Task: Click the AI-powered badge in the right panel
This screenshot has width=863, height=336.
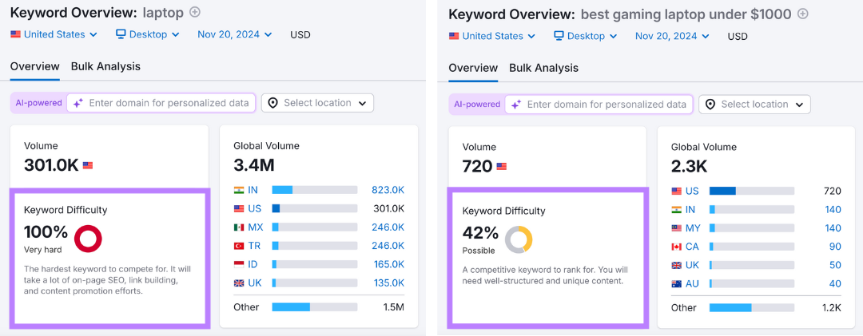Action: 476,105
